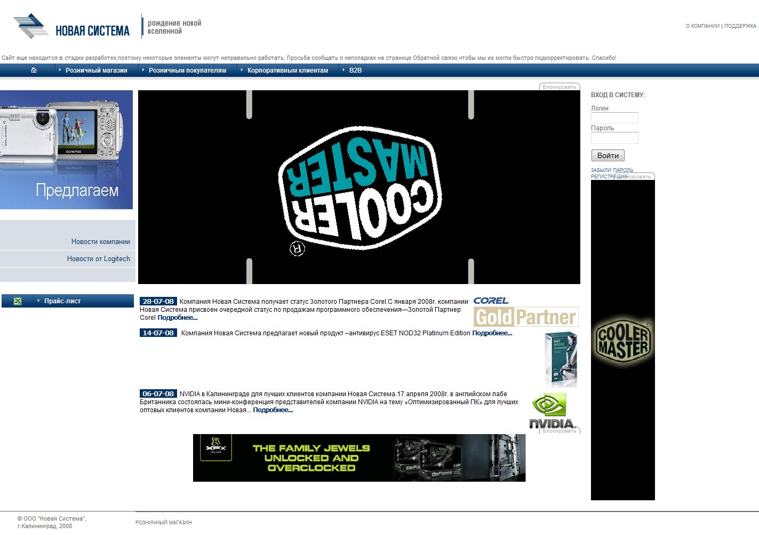
Task: Click the 06-07-08 news date label
Action: [158, 394]
